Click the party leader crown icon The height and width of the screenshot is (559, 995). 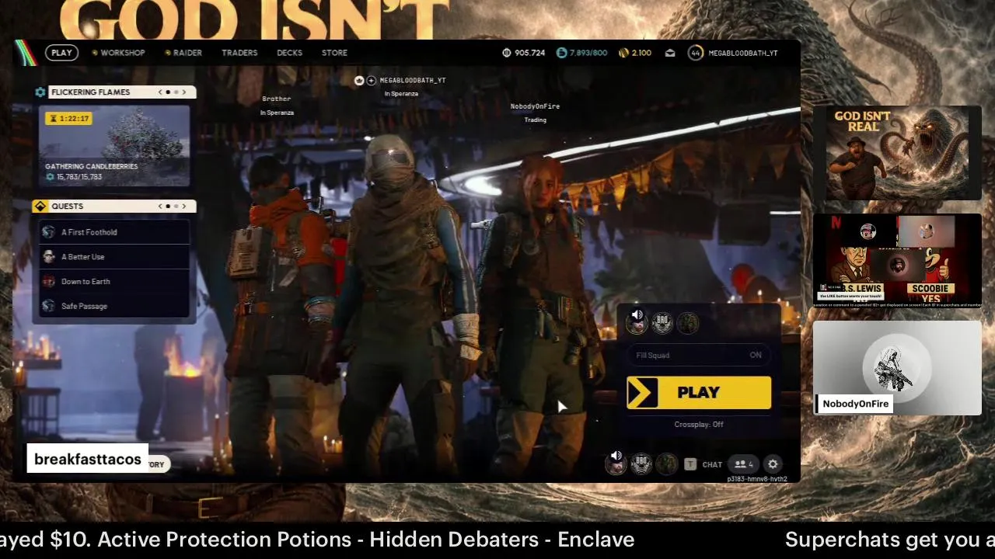pyautogui.click(x=359, y=81)
